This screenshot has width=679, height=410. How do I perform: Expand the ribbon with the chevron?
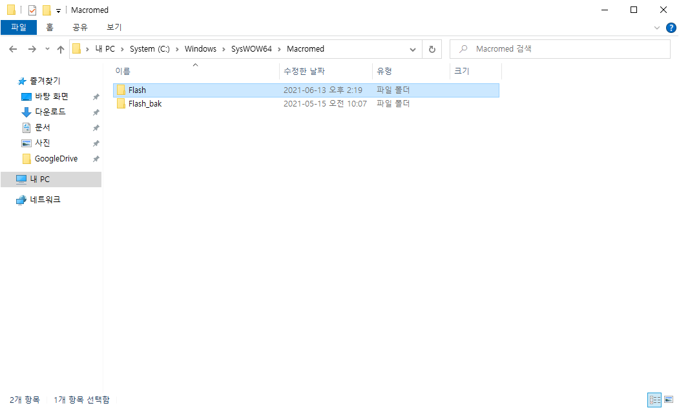coord(657,28)
